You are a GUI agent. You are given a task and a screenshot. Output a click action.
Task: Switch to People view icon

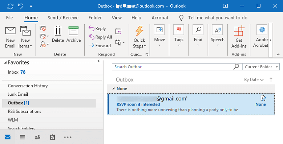[37, 137]
